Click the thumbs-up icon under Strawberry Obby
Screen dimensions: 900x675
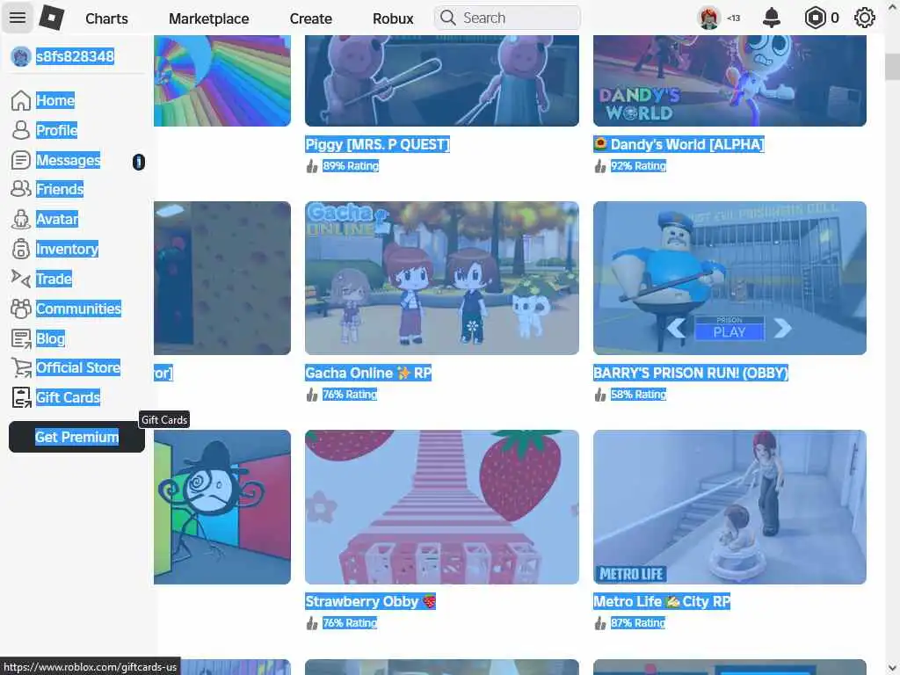click(312, 623)
